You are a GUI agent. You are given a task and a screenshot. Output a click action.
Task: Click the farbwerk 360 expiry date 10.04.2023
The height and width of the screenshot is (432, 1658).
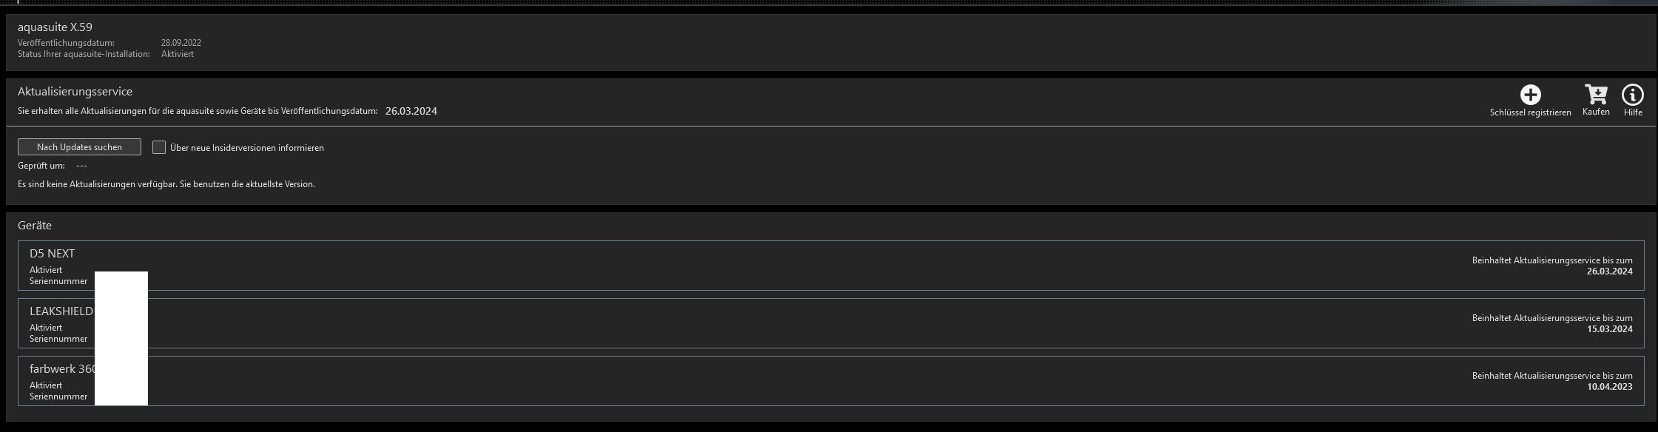(1609, 387)
